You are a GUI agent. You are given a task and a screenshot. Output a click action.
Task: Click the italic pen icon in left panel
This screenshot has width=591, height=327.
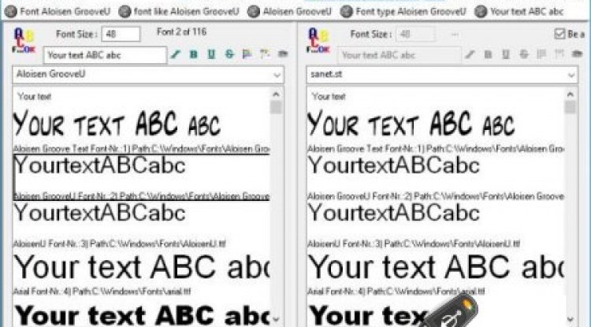point(175,54)
